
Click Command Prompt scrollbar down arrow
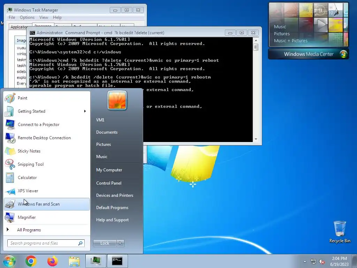pos(256,139)
